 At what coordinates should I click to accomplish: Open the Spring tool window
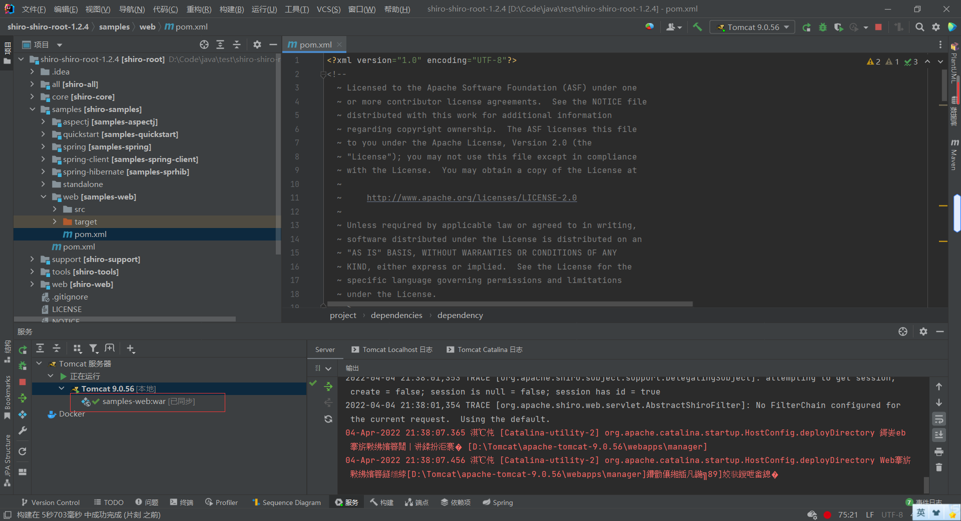pos(498,502)
